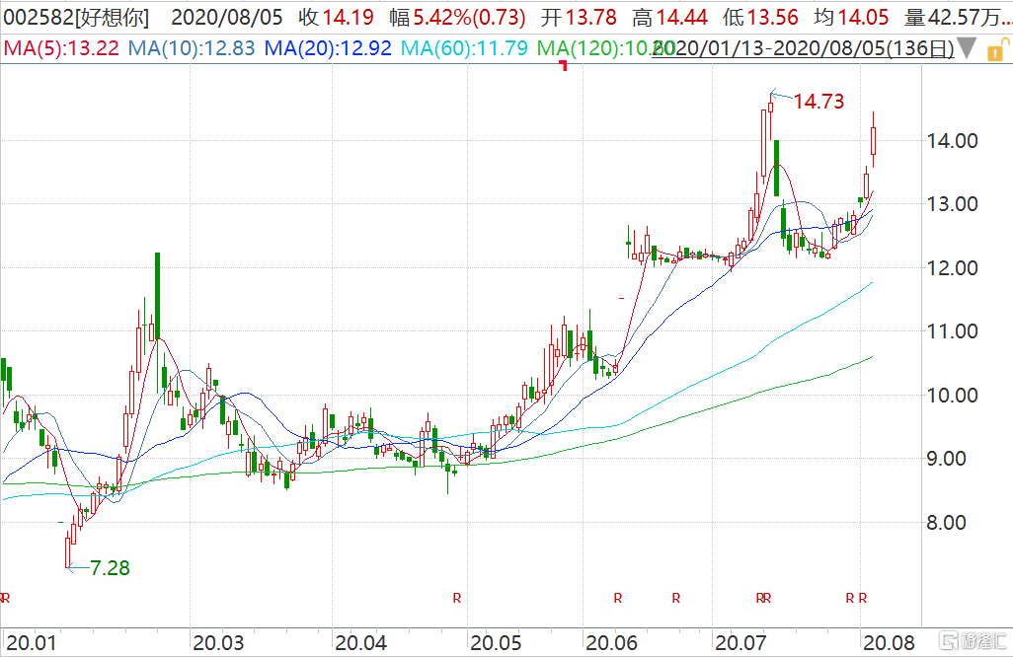The image size is (1013, 657).
Task: Click the orange padlock icon
Action: point(997,49)
